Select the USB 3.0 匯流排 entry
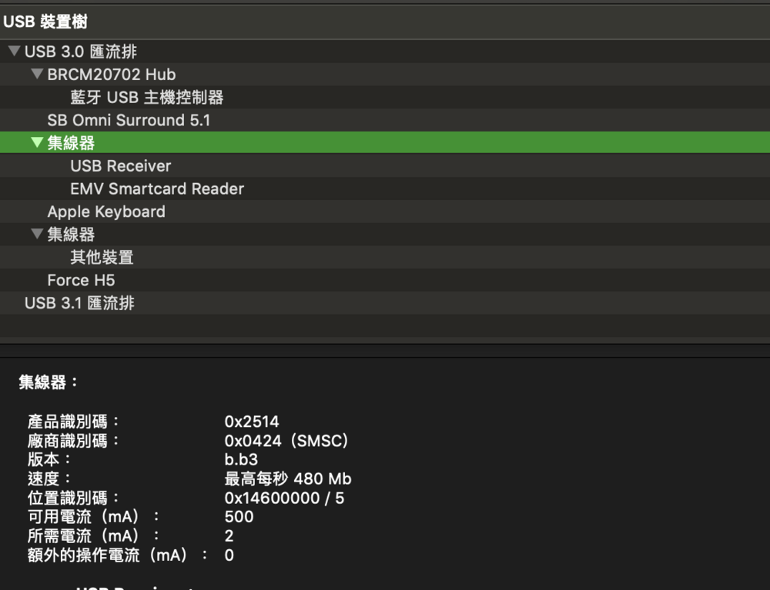Image resolution: width=770 pixels, height=590 pixels. 81,52
